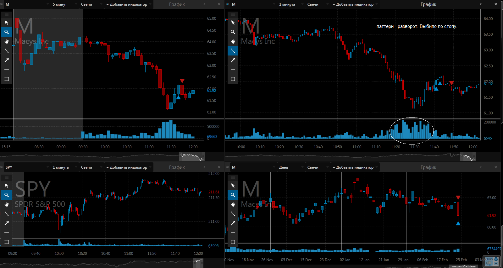Screen dimensions: 503x268
Task: Select the rectangle tool in the День chart
Action: coord(233,242)
